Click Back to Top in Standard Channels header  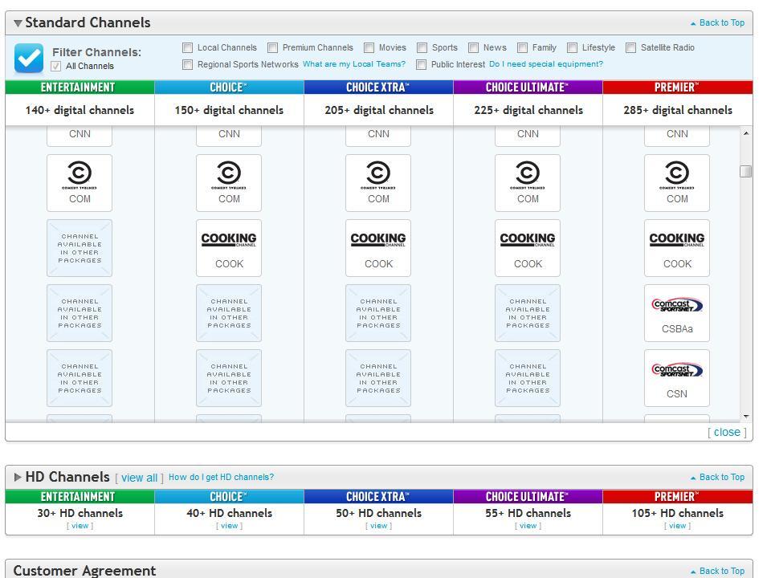718,22
